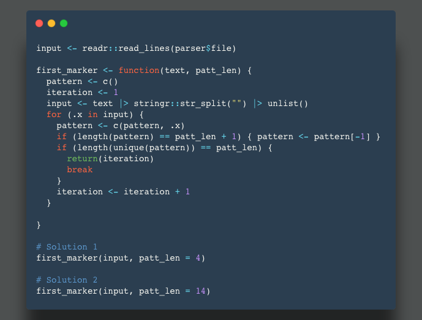
Task: Click the call with 'patt_len = 14'
Action: [123, 291]
